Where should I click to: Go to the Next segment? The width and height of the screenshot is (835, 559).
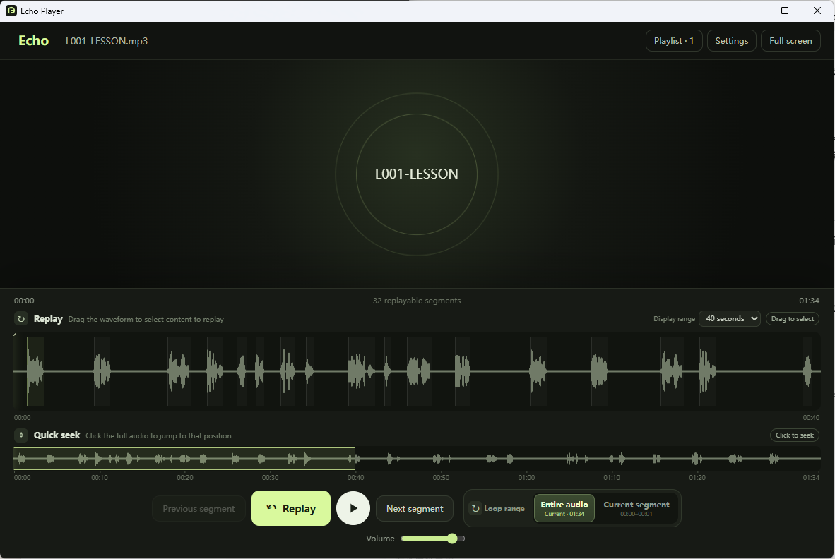414,508
